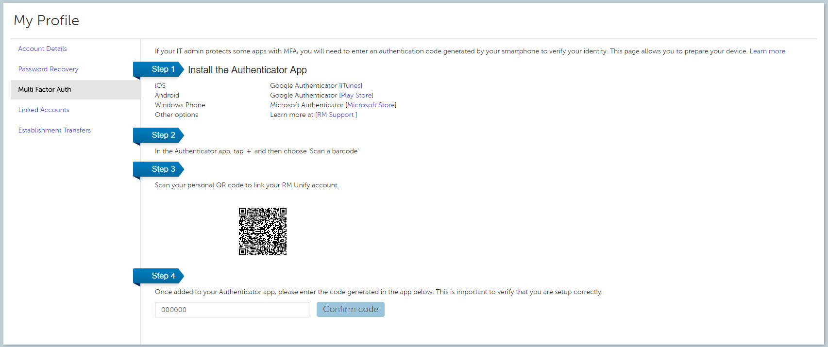Open Linked Accounts page
The width and height of the screenshot is (828, 347).
point(44,110)
